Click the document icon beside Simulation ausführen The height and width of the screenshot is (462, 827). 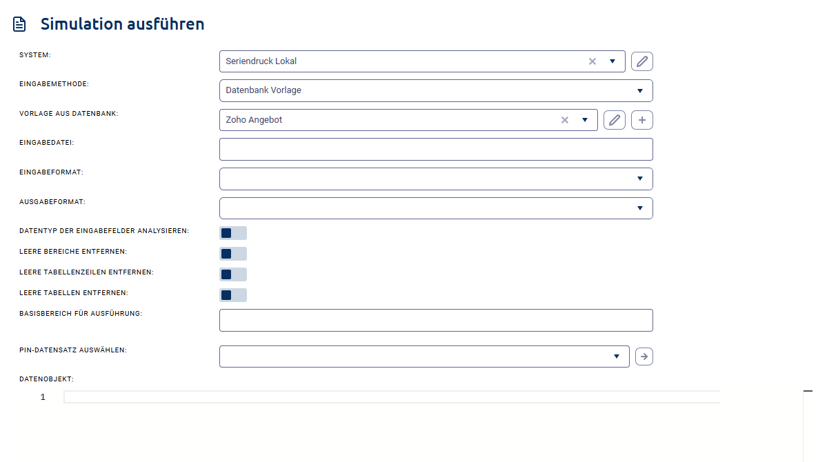coord(20,24)
